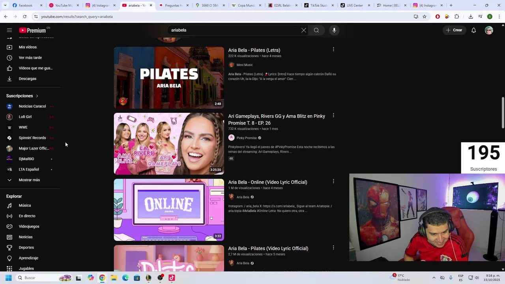Image resolution: width=505 pixels, height=284 pixels.
Task: Reload the page
Action: pos(24,17)
